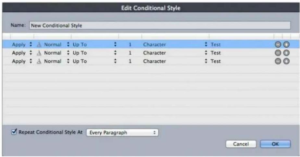Open the Normal style dropdown in the second row
The width and height of the screenshot is (300, 157).
[56, 53]
